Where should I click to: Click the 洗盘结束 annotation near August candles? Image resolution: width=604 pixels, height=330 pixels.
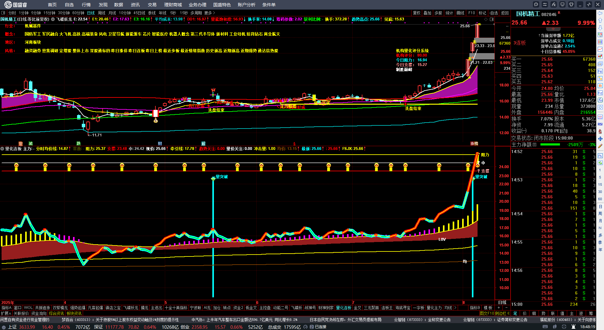pyautogui.click(x=413, y=108)
